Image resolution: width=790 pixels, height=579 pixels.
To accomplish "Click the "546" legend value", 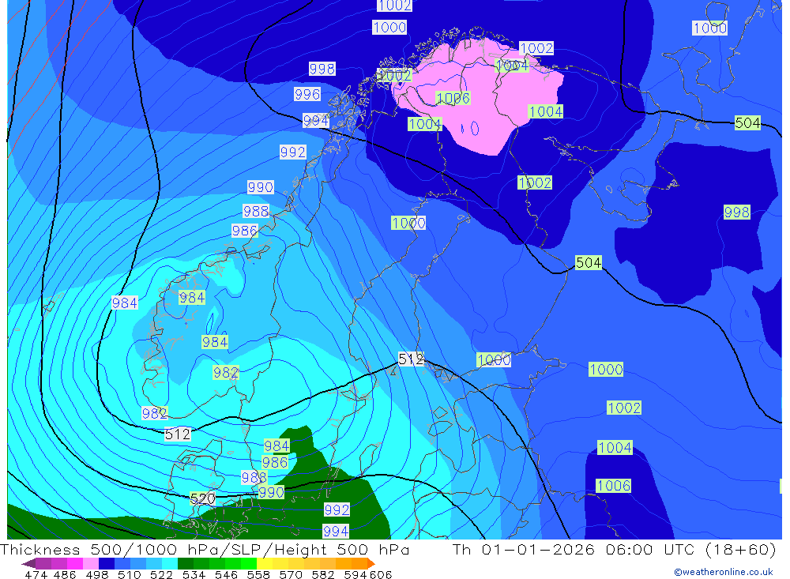I will [226, 574].
